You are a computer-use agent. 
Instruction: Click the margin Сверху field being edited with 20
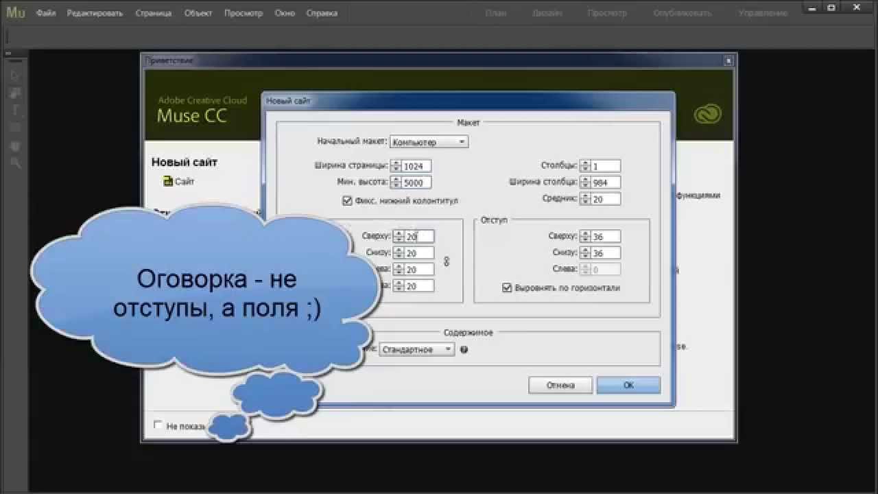tap(419, 237)
